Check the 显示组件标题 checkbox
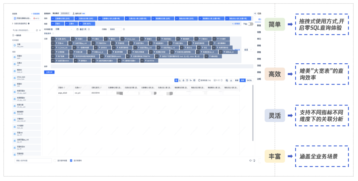358x181 pixels. 55,161
